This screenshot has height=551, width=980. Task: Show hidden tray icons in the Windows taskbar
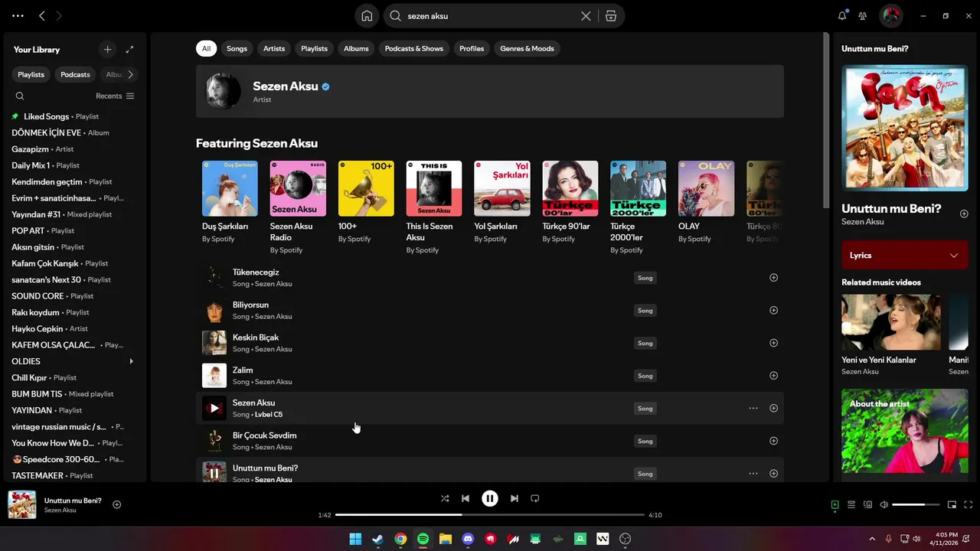[x=872, y=539]
